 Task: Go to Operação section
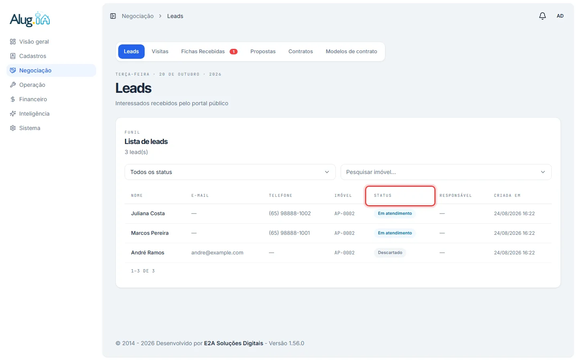[x=51, y=85]
